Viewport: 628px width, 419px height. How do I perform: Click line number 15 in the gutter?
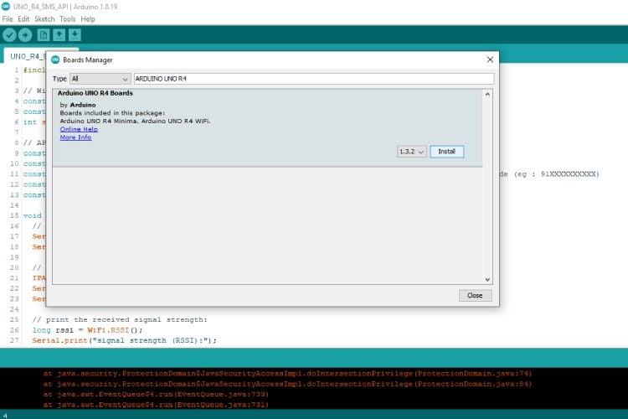[x=14, y=215]
